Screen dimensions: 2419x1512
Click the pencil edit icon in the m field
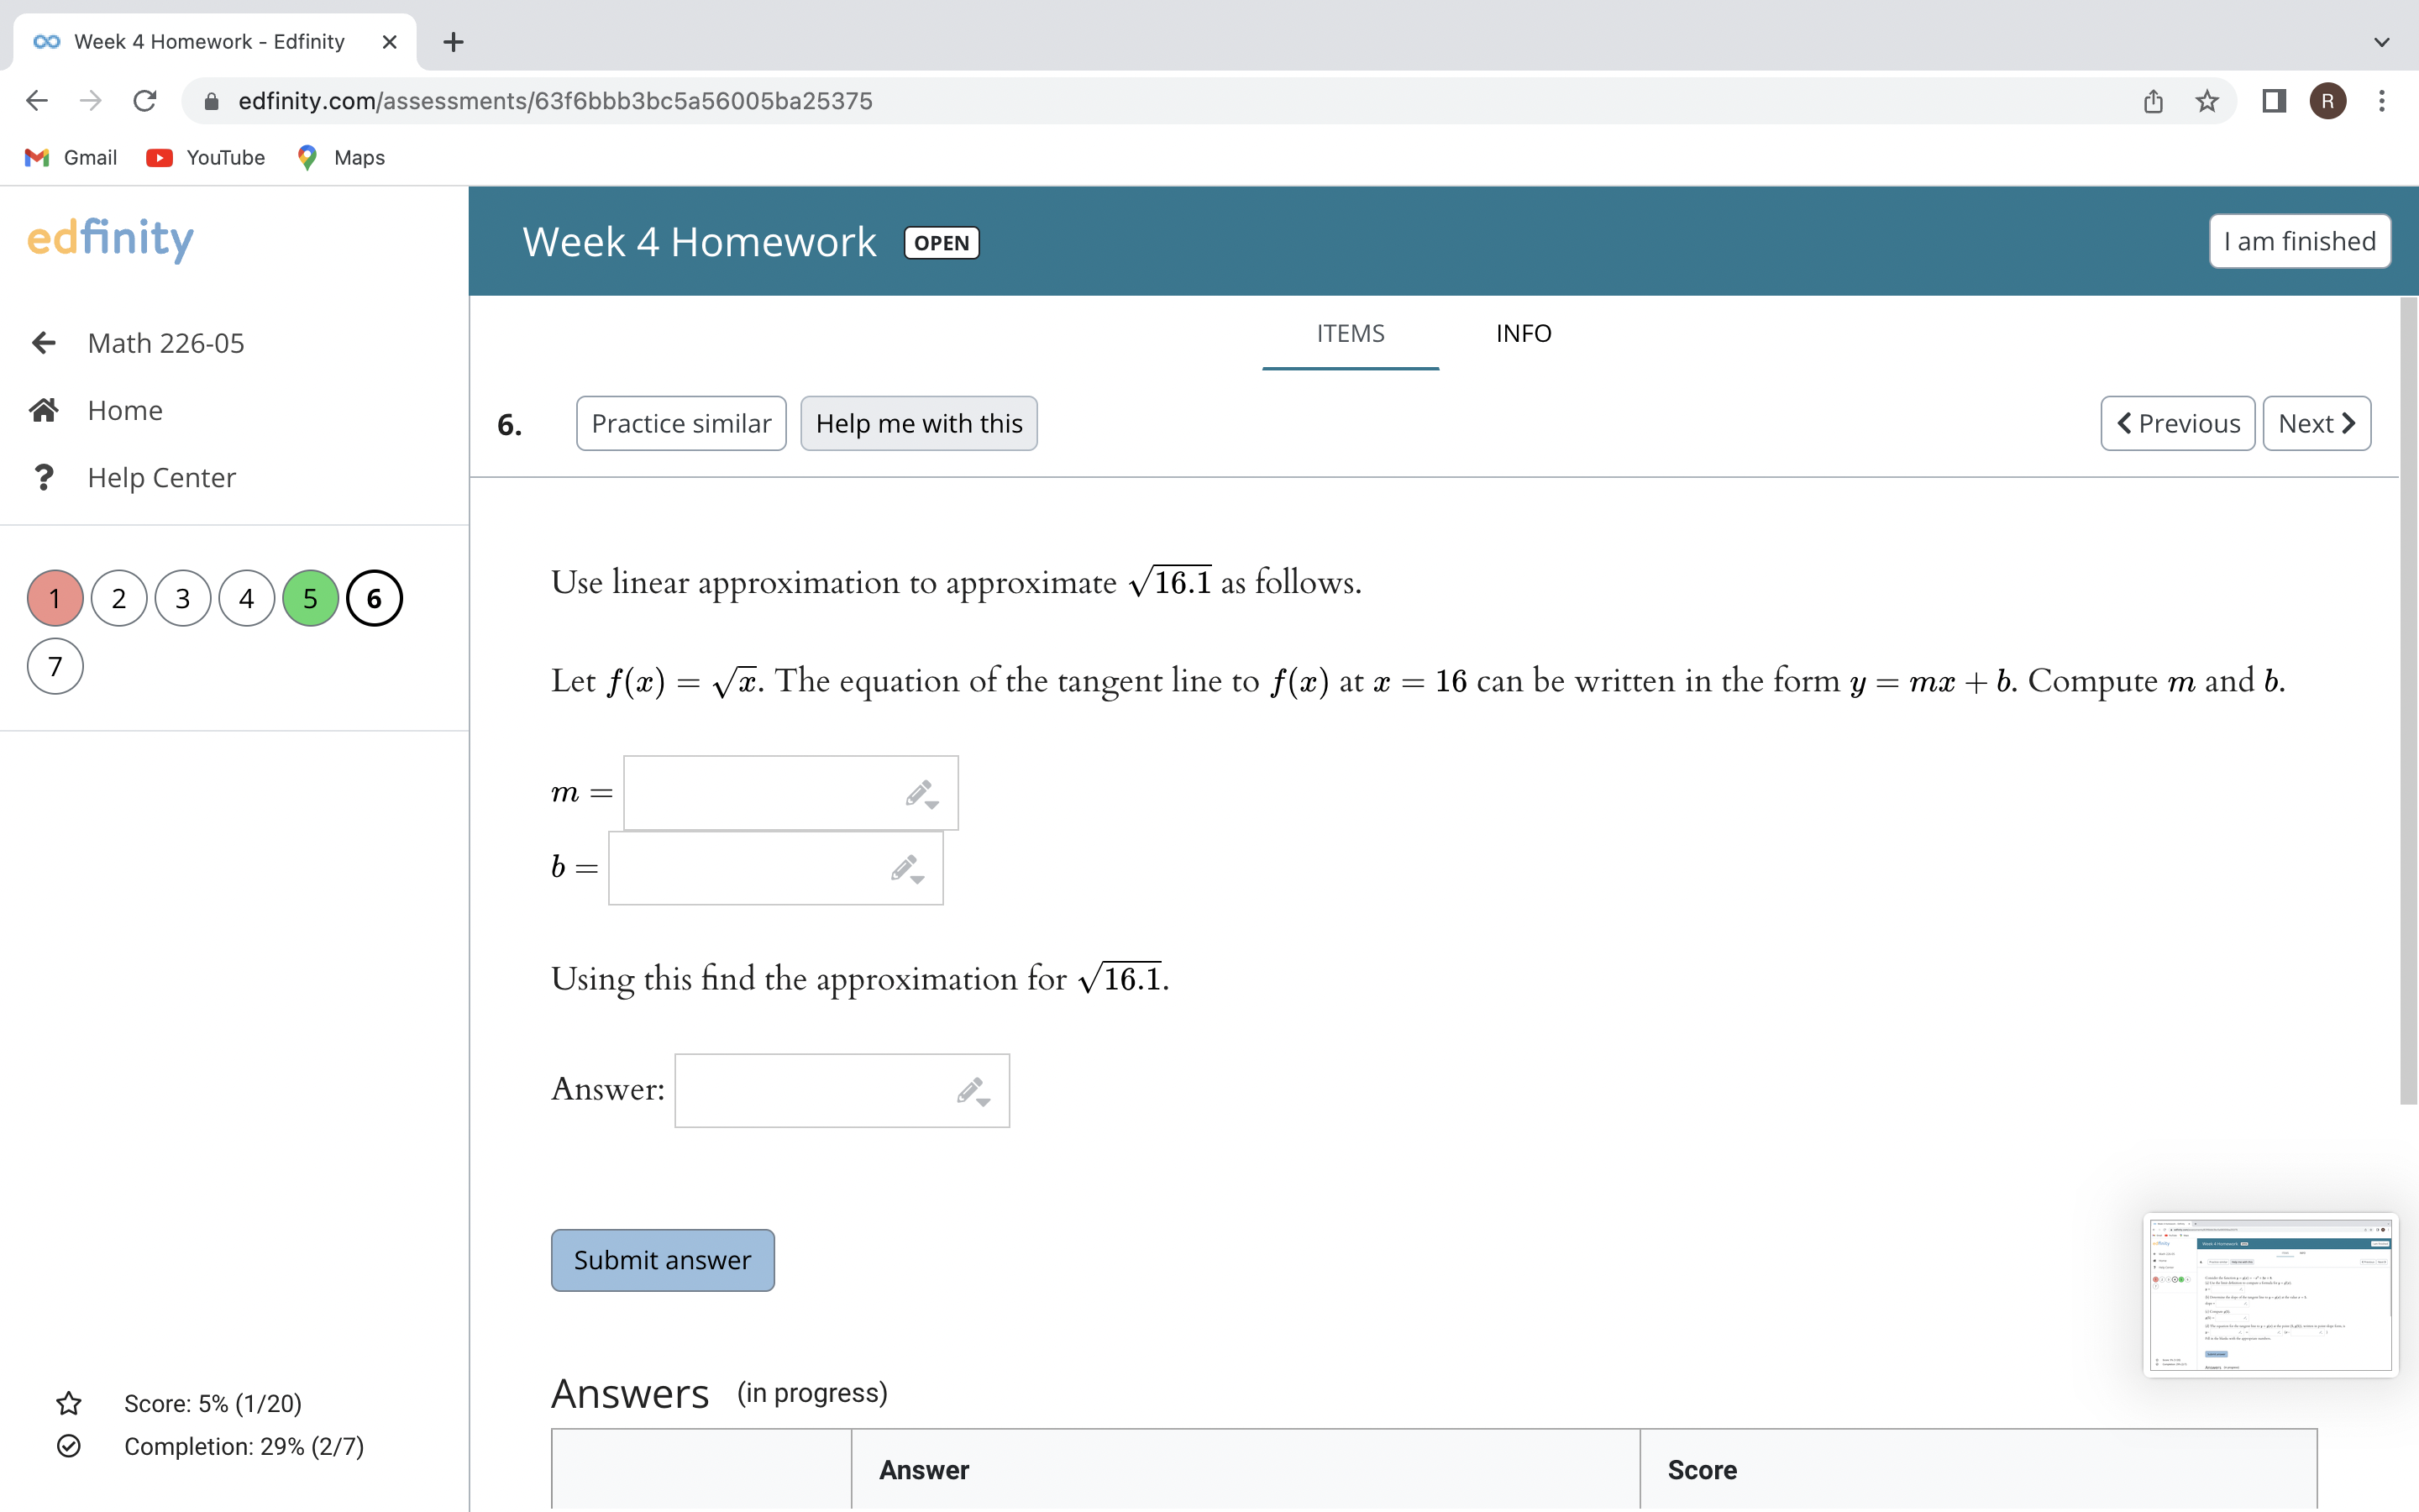(x=919, y=792)
